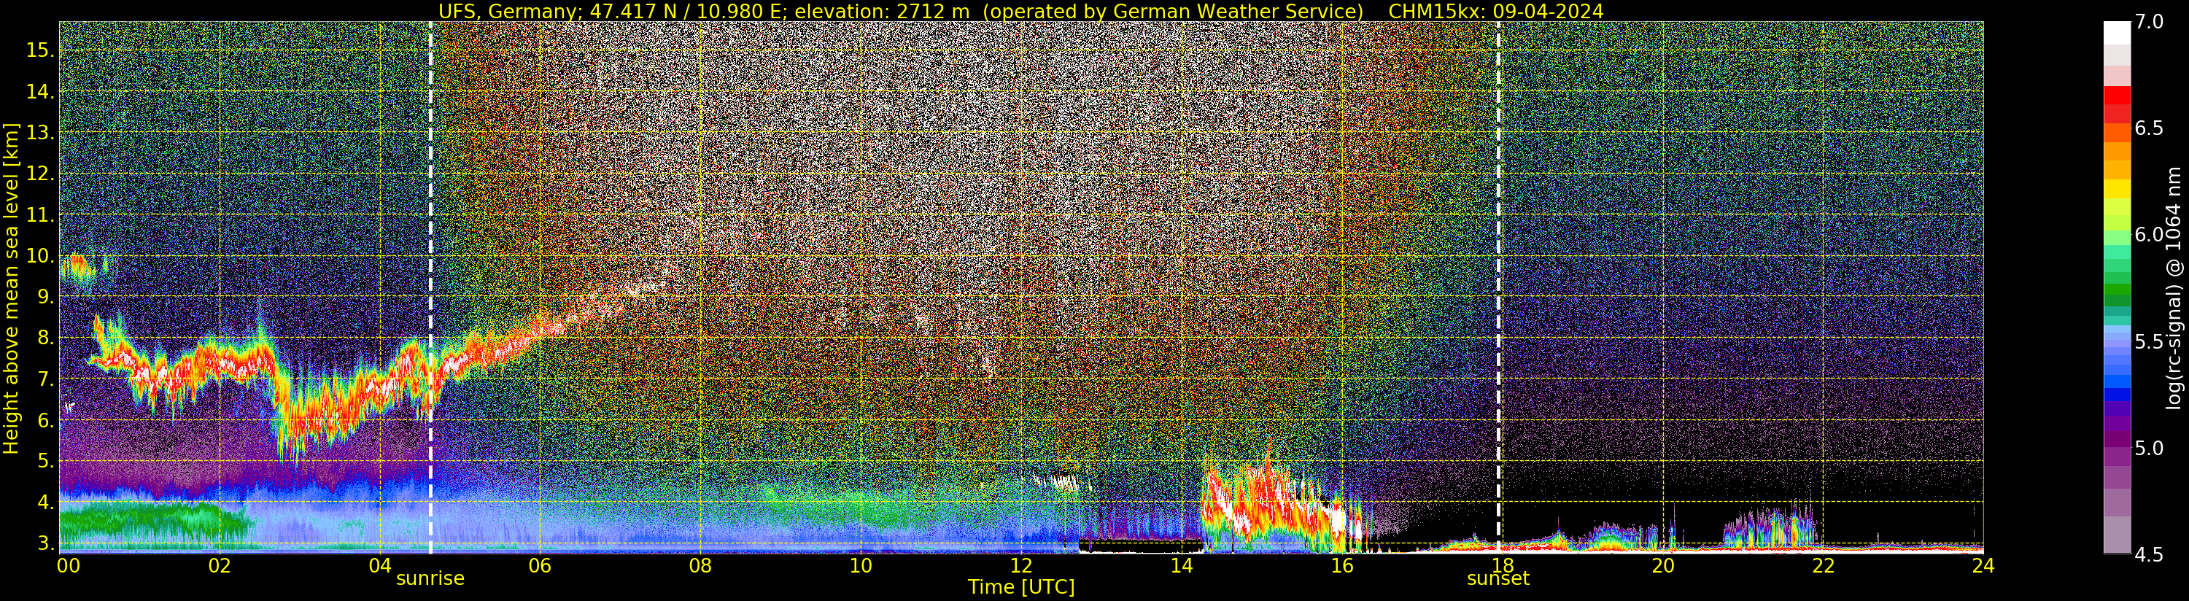This screenshot has width=2189, height=601.
Task: Click the '10' time tick label
Action: coord(861,565)
